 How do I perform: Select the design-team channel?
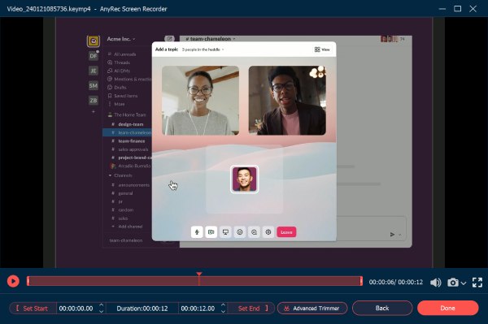pos(130,124)
